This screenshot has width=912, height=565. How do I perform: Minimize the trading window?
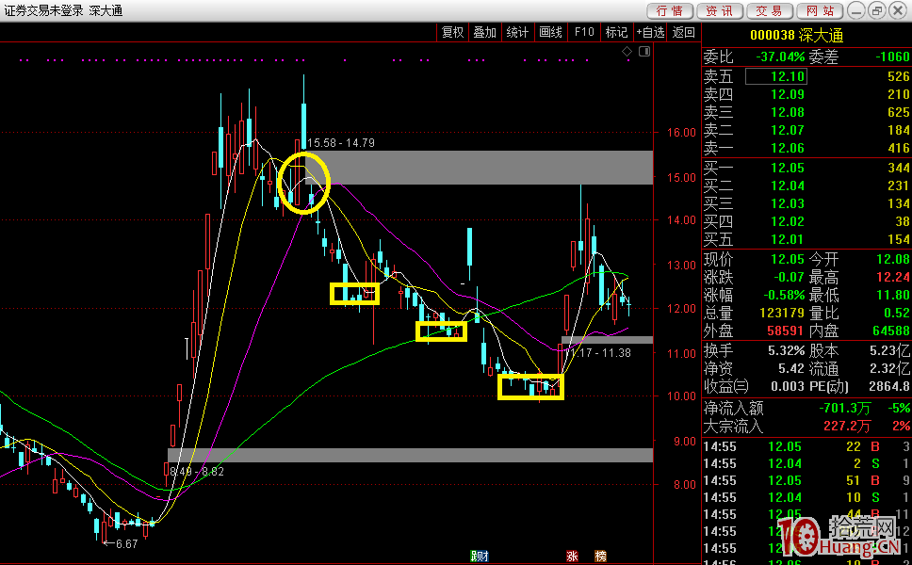(x=856, y=10)
